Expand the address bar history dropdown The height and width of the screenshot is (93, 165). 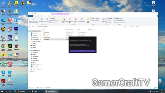[x=123, y=27]
